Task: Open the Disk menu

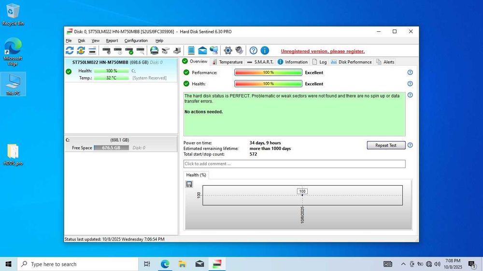Action: pyautogui.click(x=81, y=41)
